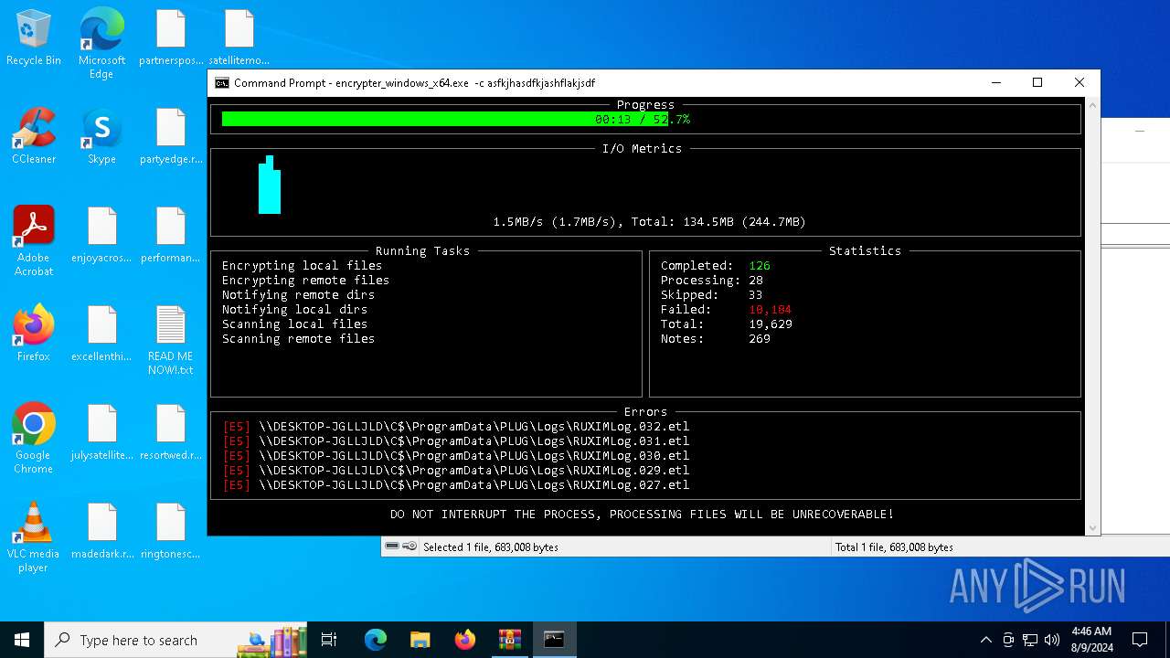Click the Notes value 269
Screen dimensions: 1170x658
pos(760,338)
